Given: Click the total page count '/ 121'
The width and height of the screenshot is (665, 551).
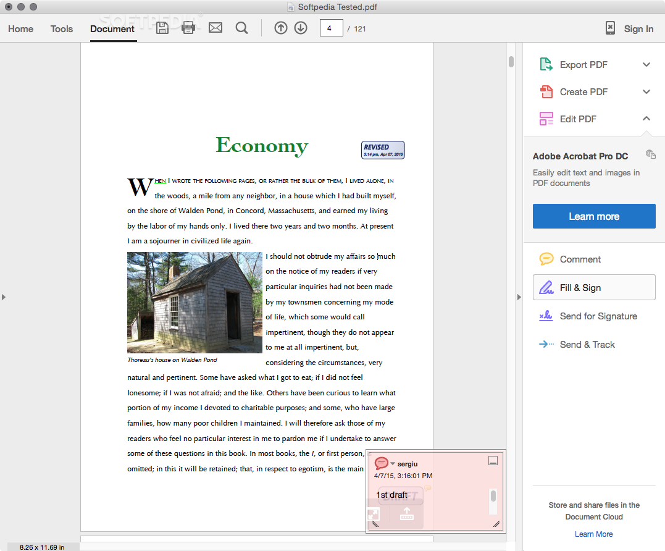Looking at the screenshot, I should (356, 29).
